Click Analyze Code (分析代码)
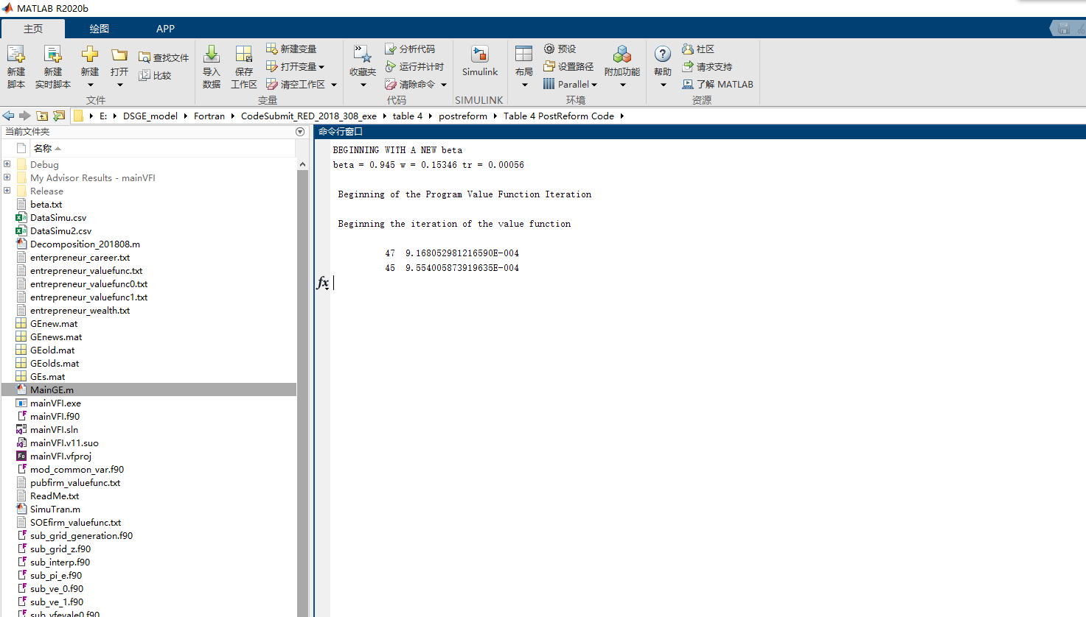This screenshot has height=617, width=1086. pos(410,49)
